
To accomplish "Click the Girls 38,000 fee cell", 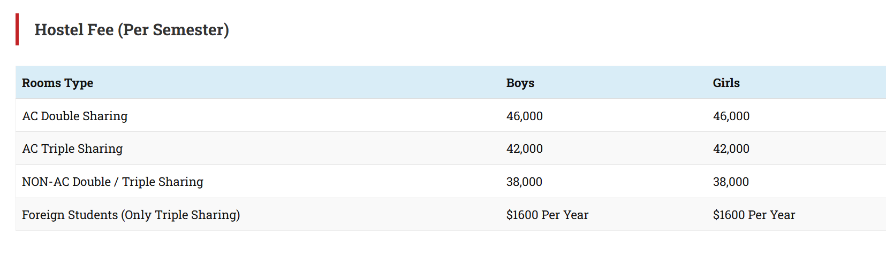I will pos(731,182).
